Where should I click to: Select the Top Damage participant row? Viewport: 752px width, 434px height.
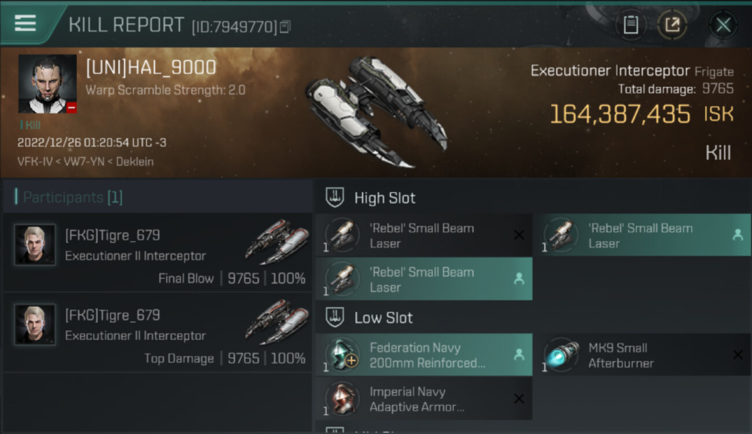coord(157,333)
